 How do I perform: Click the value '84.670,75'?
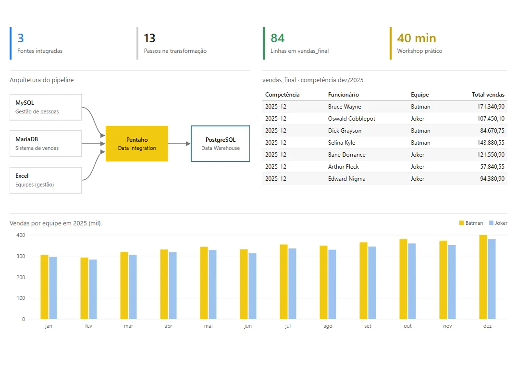coord(492,131)
